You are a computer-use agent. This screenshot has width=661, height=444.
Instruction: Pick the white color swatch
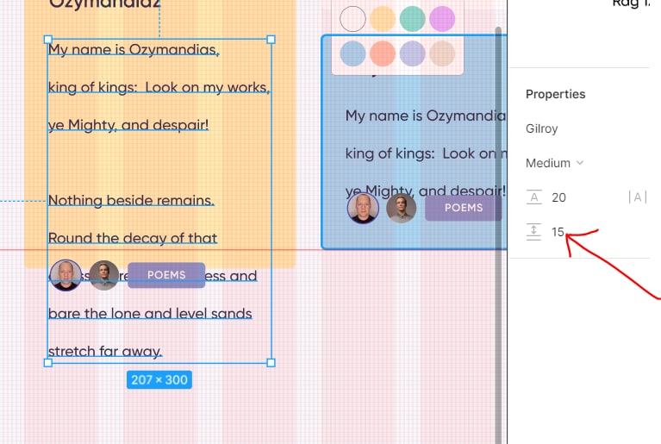353,19
